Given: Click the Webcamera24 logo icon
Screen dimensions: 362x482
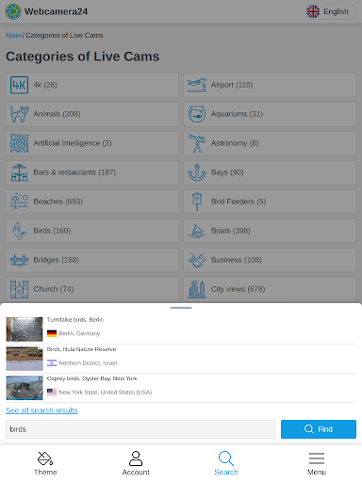Looking at the screenshot, I should 13,11.
